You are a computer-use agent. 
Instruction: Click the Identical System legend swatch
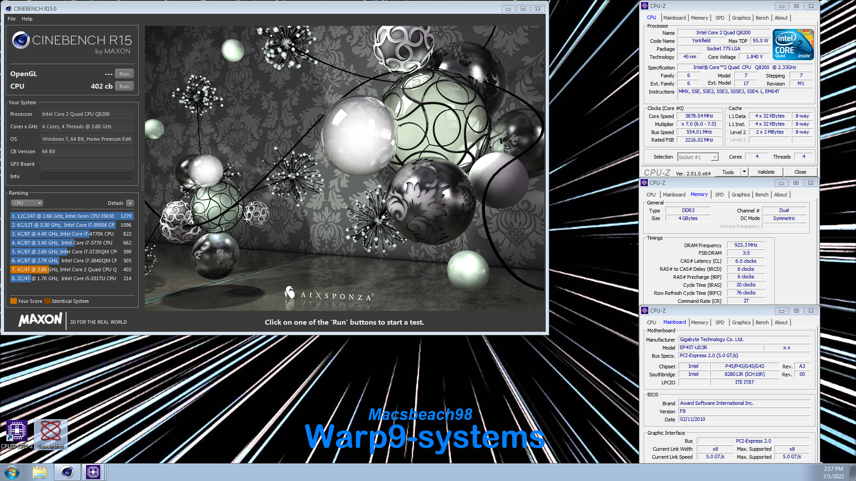47,301
